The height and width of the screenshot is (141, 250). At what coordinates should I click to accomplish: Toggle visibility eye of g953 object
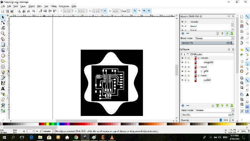tap(182, 71)
